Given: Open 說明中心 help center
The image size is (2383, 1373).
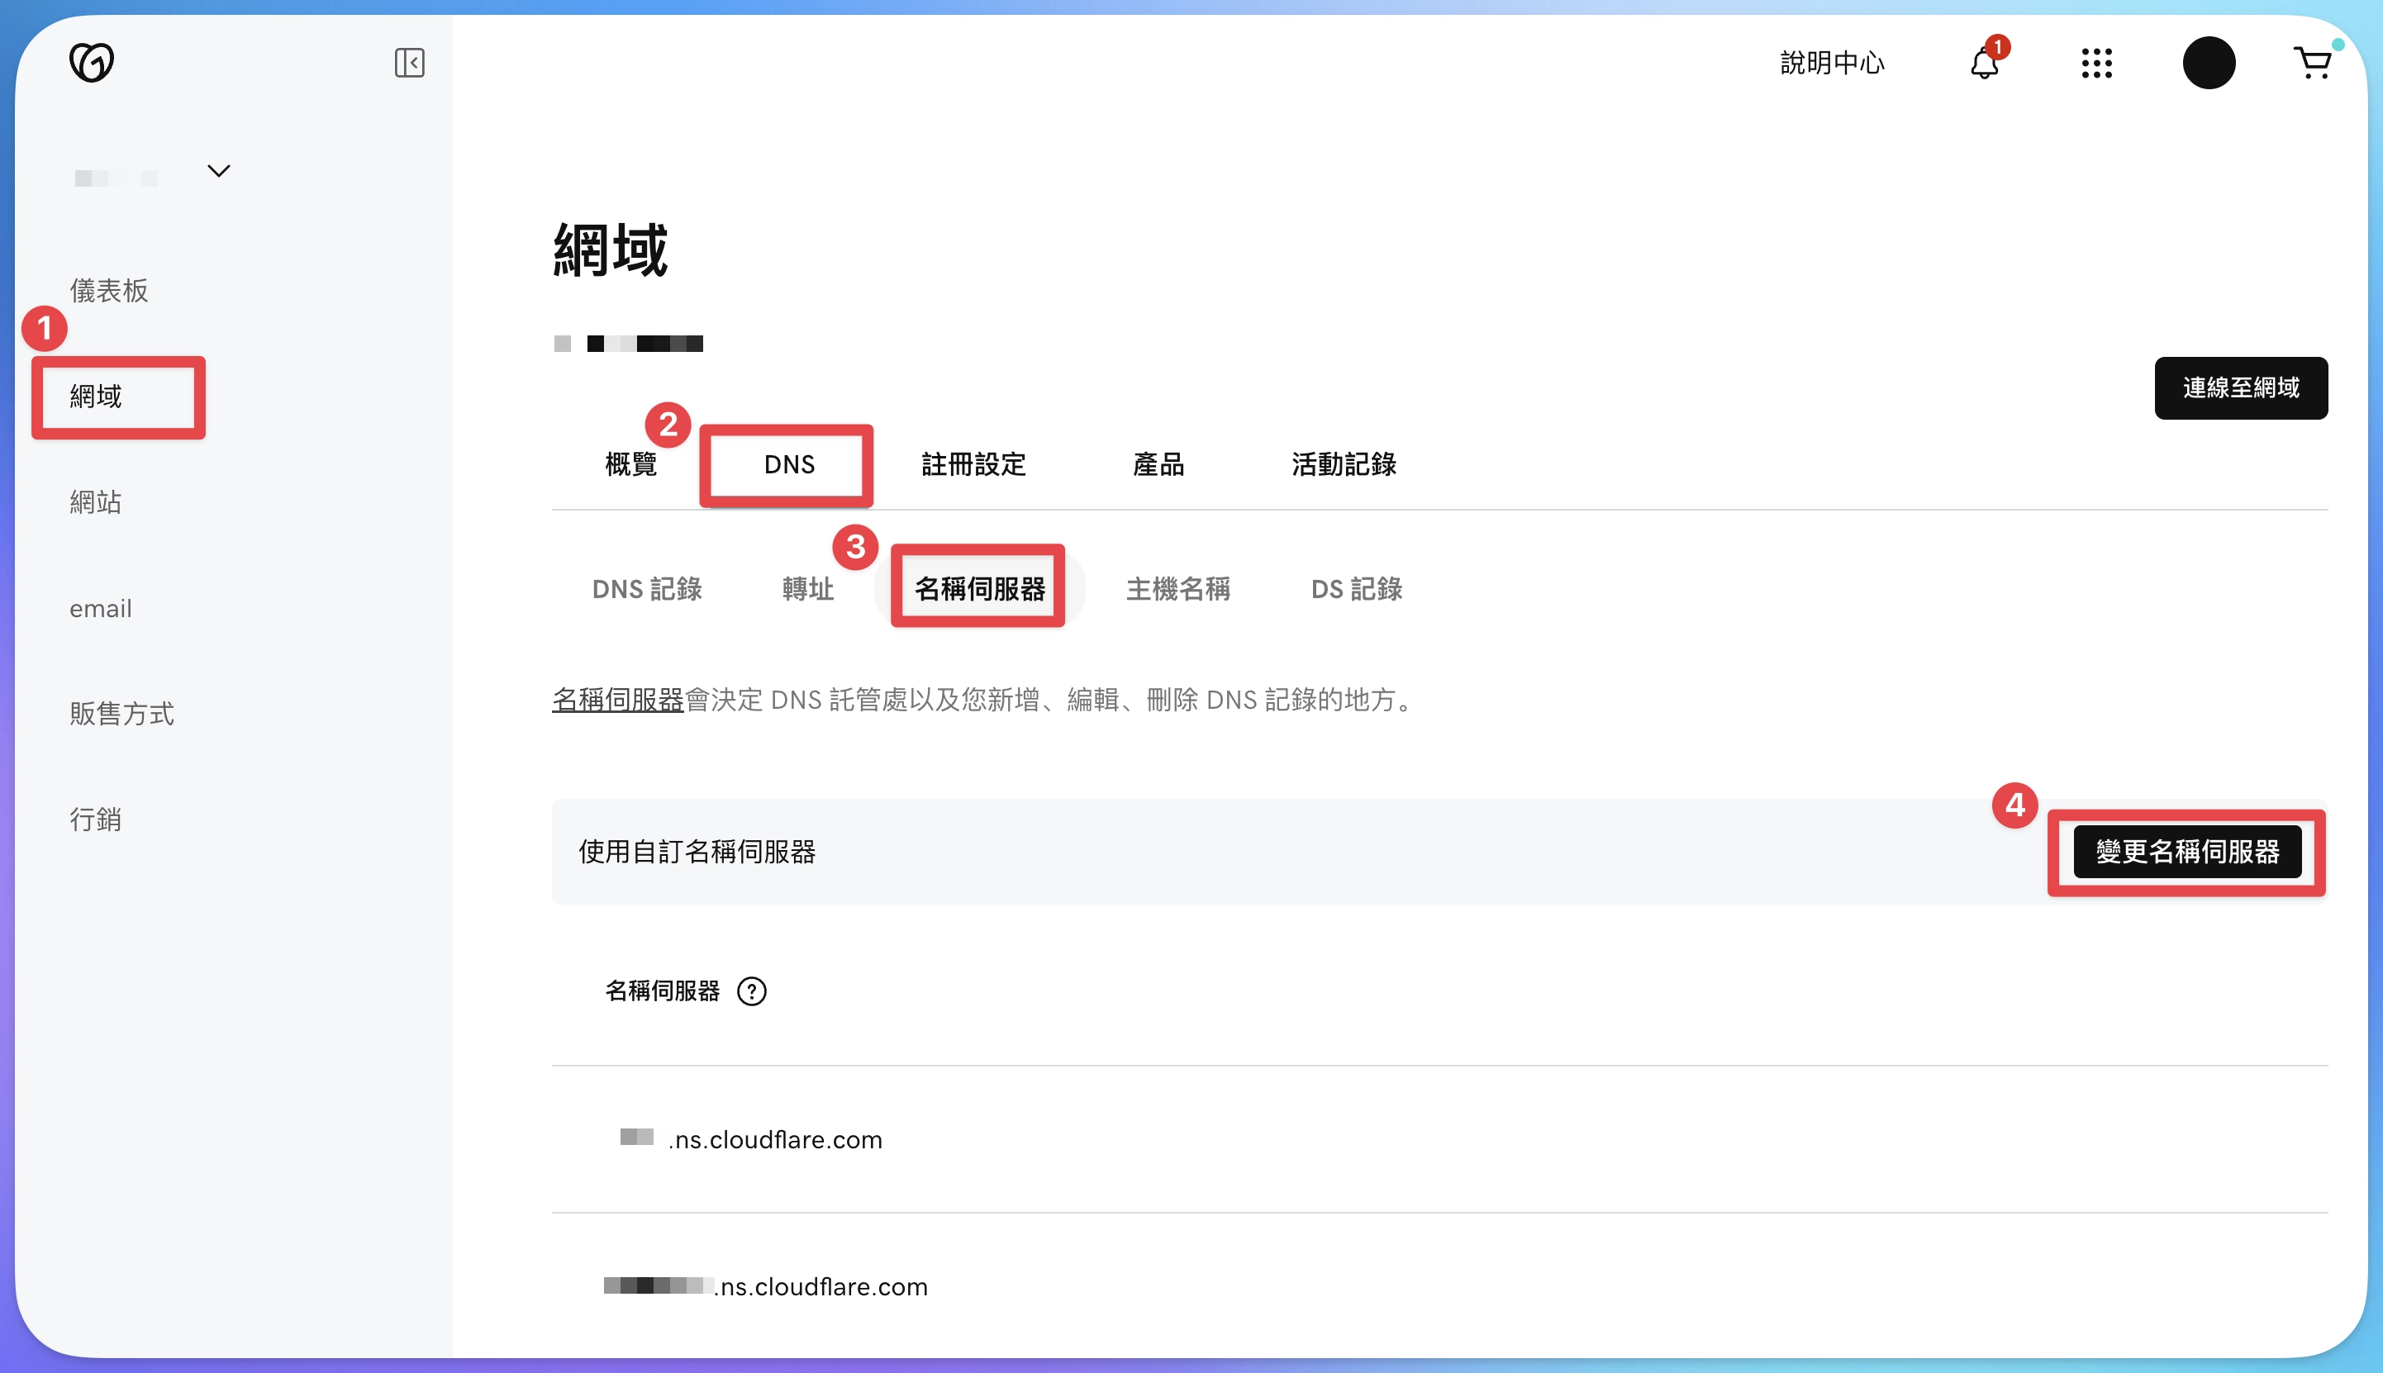Looking at the screenshot, I should click(x=1831, y=63).
